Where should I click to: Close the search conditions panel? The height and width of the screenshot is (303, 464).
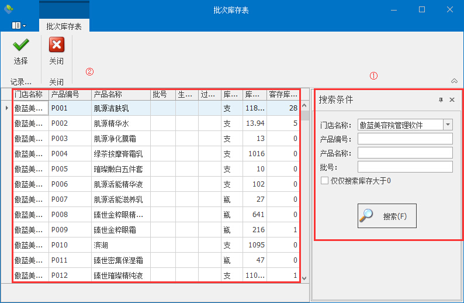coord(452,100)
